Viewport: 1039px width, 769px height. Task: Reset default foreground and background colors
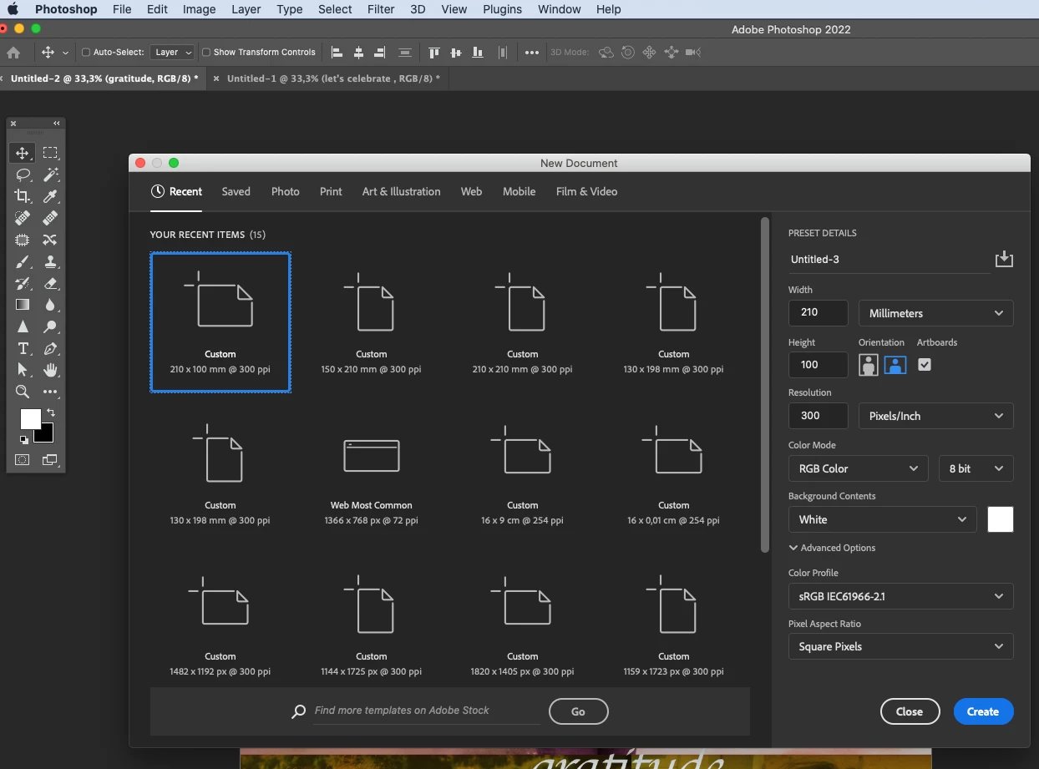[24, 439]
